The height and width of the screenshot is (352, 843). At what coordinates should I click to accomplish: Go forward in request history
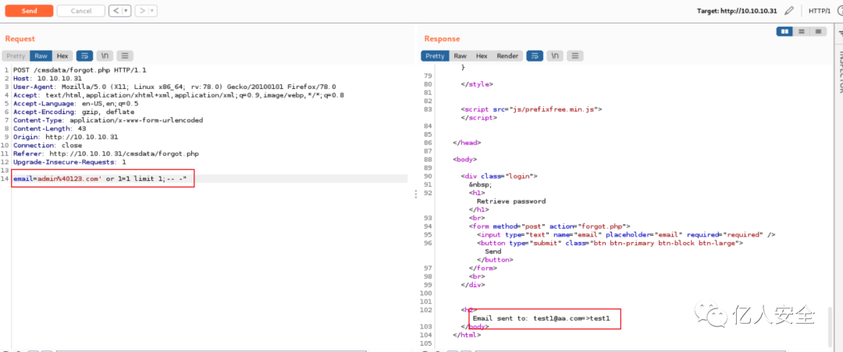click(x=140, y=11)
